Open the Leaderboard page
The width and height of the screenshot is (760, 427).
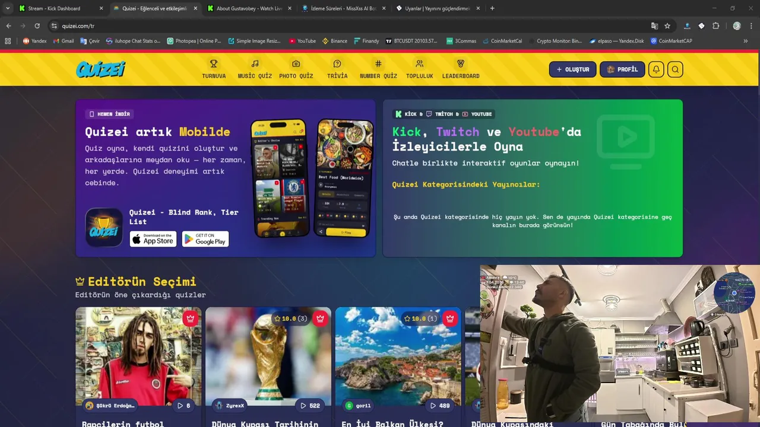point(461,69)
